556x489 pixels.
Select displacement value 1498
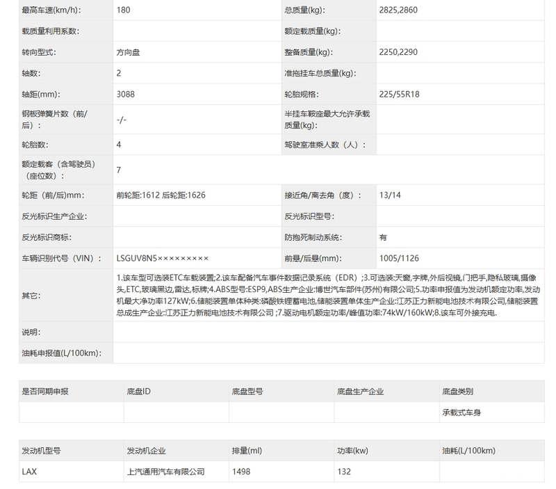(241, 472)
